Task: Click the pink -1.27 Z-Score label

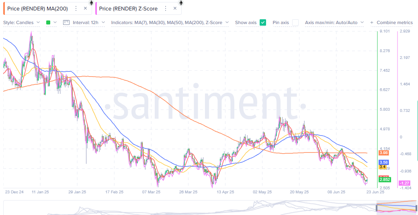Action: pyautogui.click(x=404, y=183)
